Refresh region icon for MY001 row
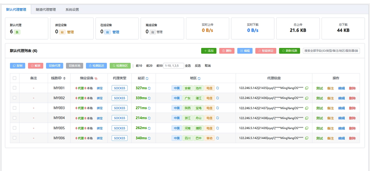This screenshot has height=171, width=370. point(218,88)
